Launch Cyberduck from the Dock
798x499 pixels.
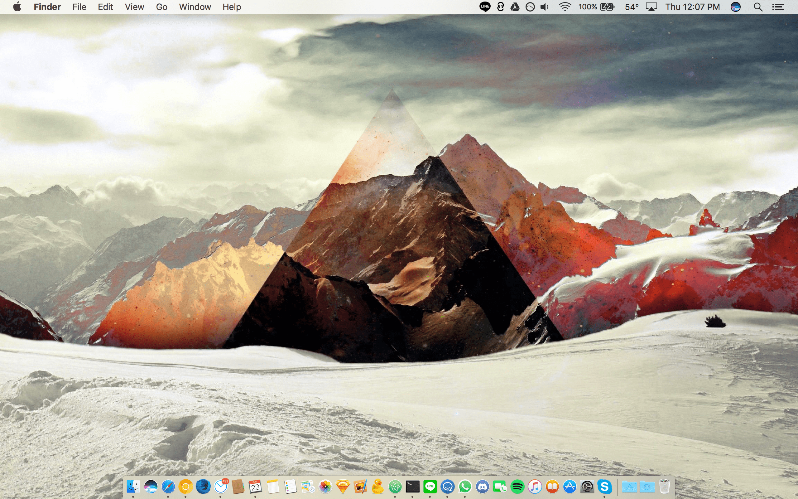(x=378, y=487)
